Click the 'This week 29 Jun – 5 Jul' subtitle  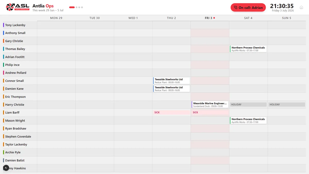[x=48, y=10]
